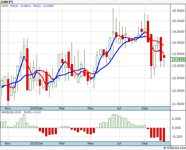Screen dimensions: 186x150
Task: Click 2025Jan on the MACD panel axis
Action: 37,143
